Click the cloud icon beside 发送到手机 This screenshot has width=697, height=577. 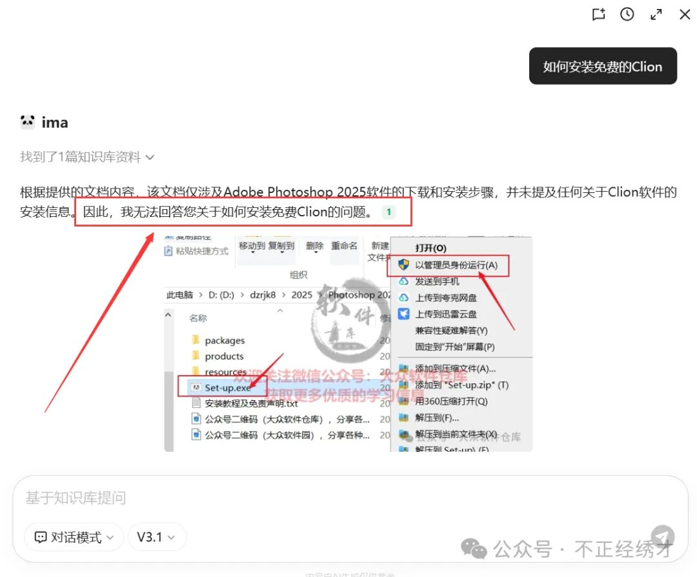[x=403, y=281]
